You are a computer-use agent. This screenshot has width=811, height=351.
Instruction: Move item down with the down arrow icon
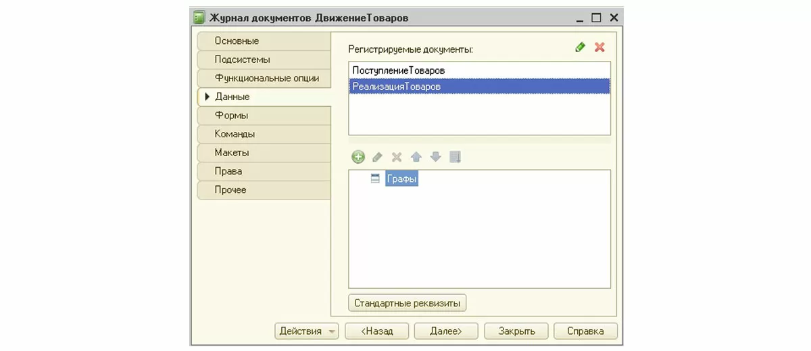(436, 157)
